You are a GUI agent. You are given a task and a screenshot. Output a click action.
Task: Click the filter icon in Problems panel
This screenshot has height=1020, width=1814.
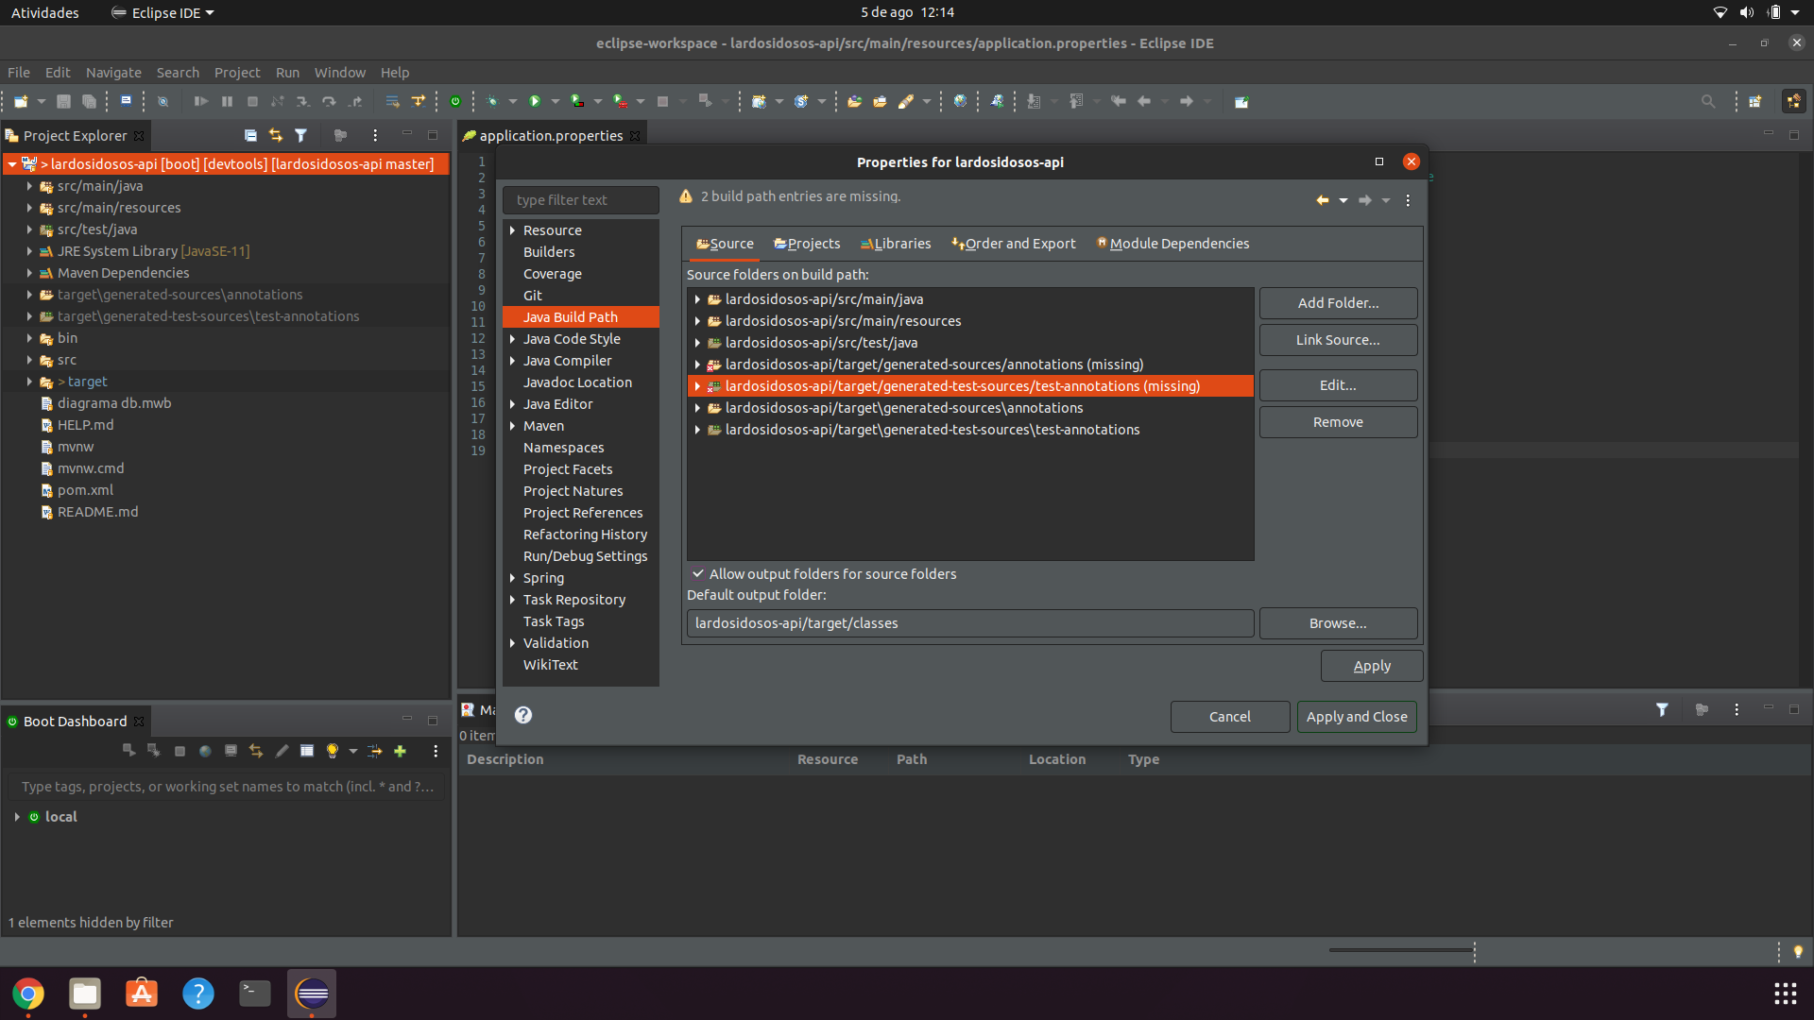[x=1662, y=709]
